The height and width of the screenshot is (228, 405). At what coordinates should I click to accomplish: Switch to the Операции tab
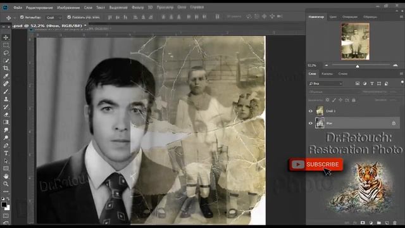[x=350, y=17]
